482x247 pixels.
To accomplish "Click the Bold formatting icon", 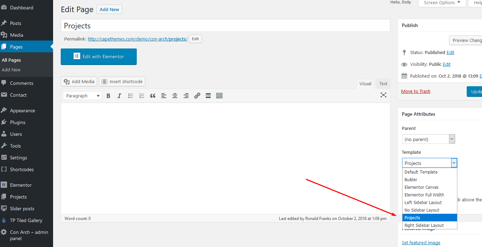I will point(108,96).
